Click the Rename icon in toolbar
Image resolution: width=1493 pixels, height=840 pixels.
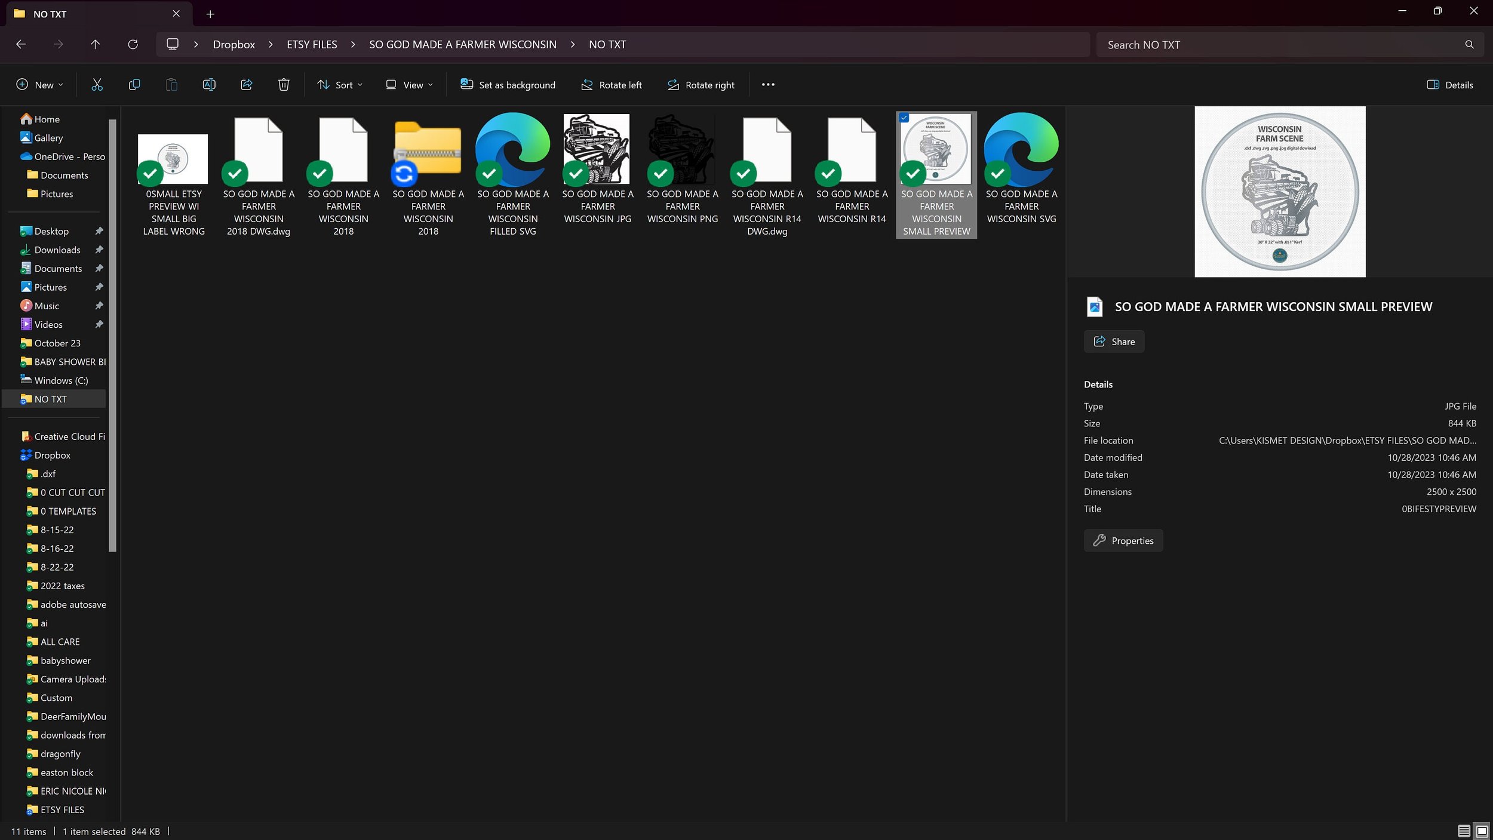click(209, 85)
